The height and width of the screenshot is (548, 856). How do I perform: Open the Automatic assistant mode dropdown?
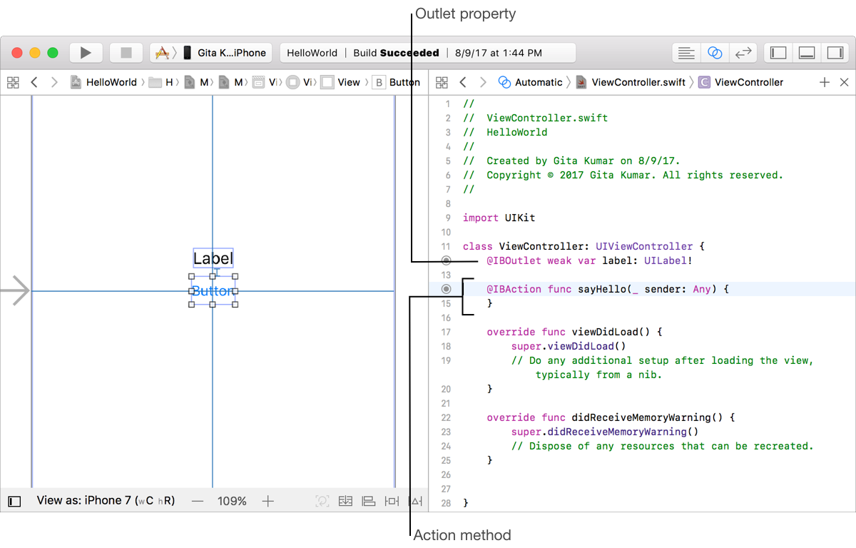click(530, 82)
